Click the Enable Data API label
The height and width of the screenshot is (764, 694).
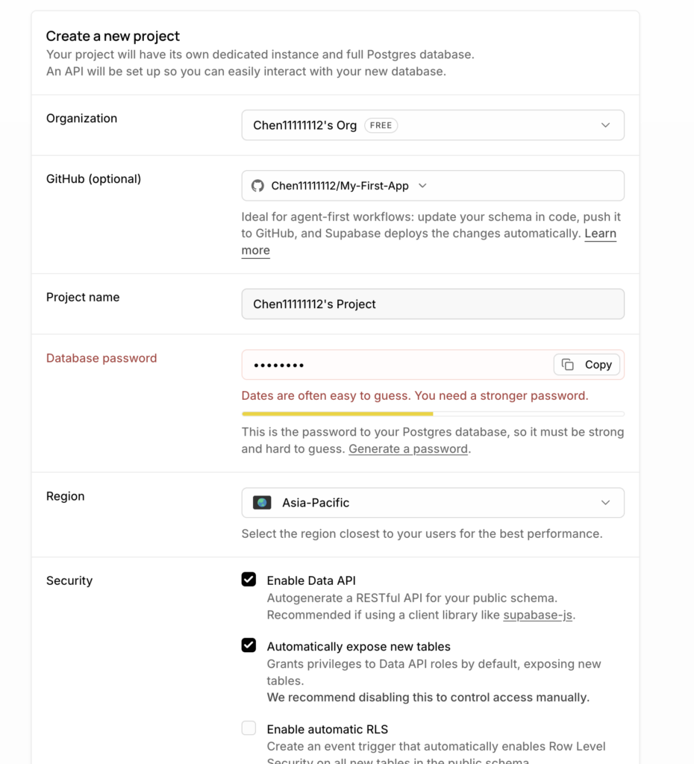[311, 580]
